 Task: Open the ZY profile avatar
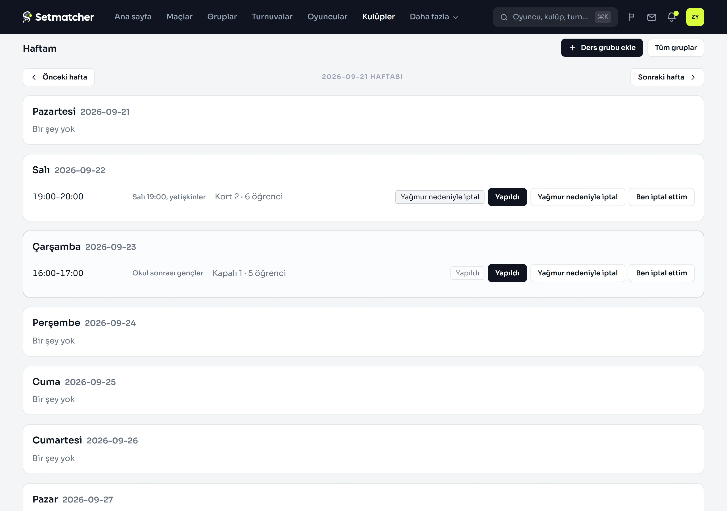point(695,17)
